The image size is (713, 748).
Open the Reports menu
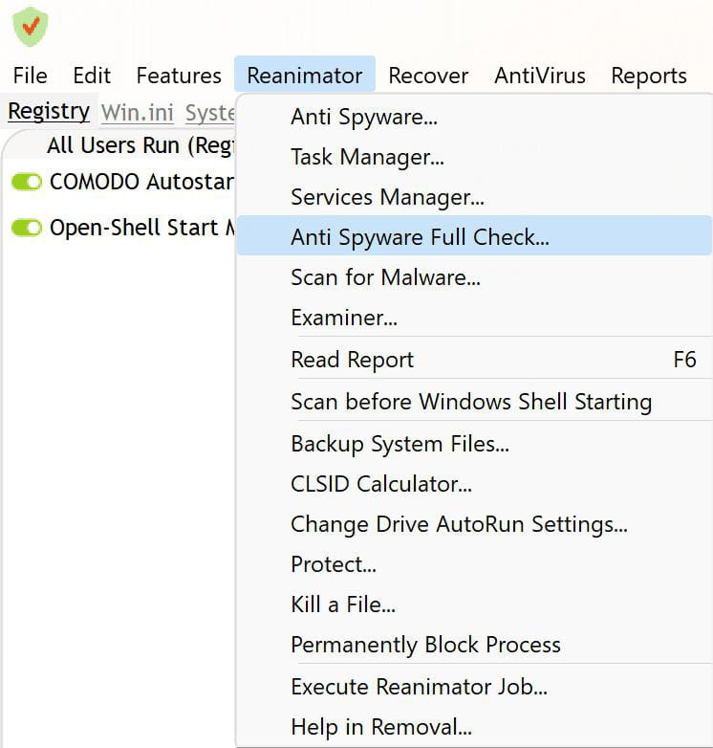tap(649, 76)
